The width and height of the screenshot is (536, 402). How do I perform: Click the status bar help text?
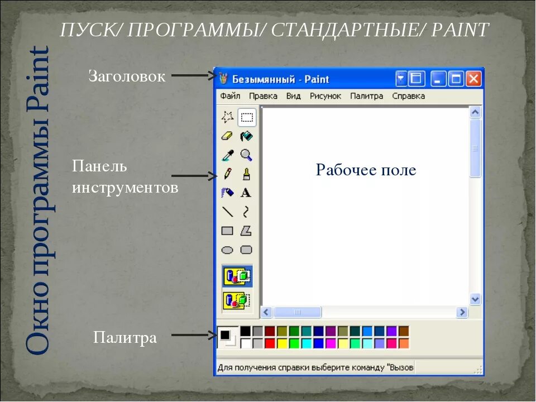[x=315, y=367]
